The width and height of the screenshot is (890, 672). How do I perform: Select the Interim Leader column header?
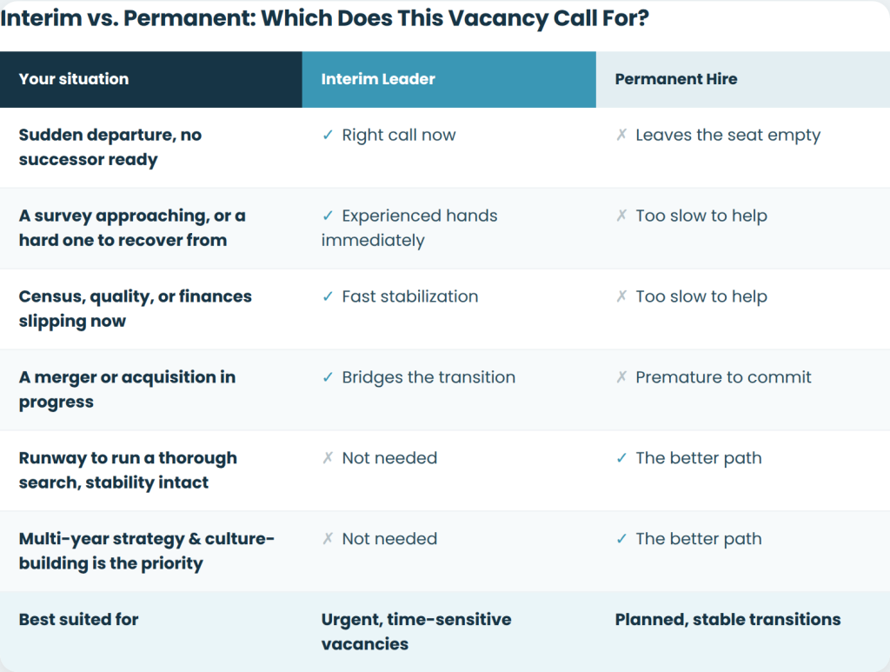click(449, 79)
